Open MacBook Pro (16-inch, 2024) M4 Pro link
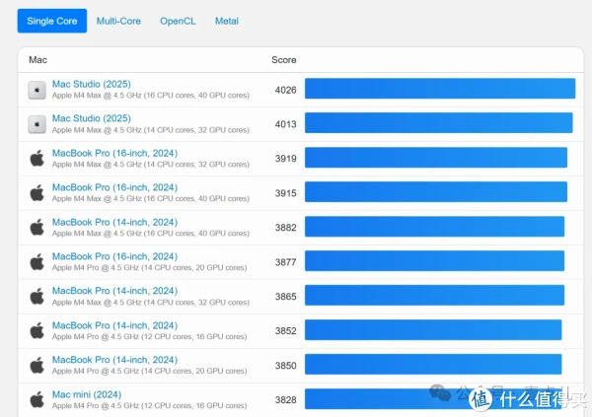Viewport: 592px width, 417px height. point(114,256)
